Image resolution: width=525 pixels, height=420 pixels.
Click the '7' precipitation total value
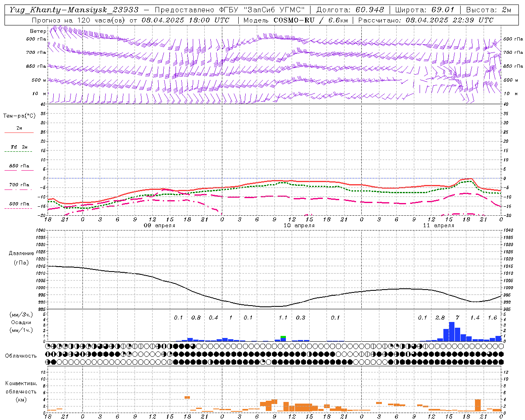click(458, 318)
